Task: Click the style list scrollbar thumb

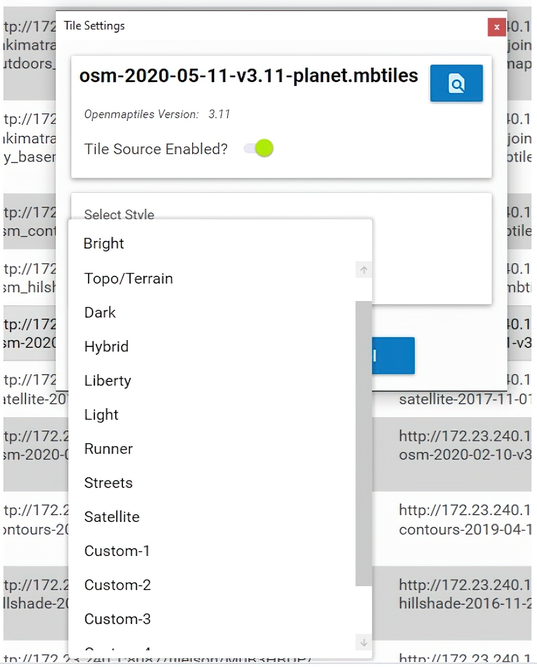Action: [x=364, y=444]
